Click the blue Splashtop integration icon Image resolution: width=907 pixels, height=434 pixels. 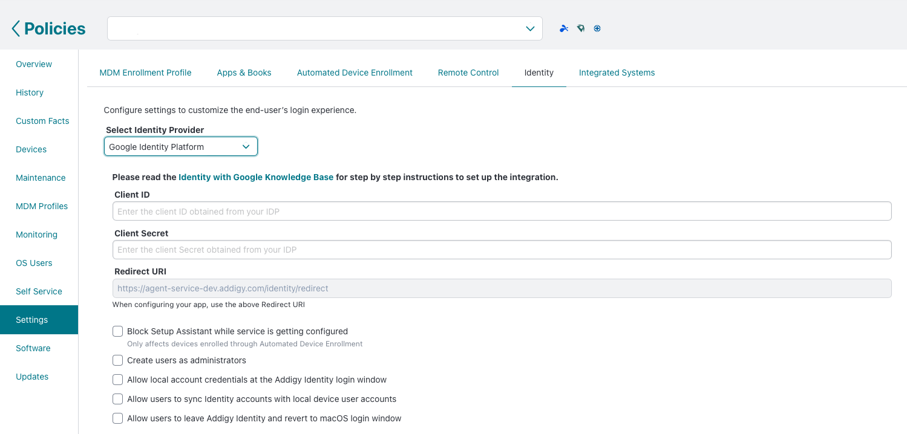coord(564,28)
